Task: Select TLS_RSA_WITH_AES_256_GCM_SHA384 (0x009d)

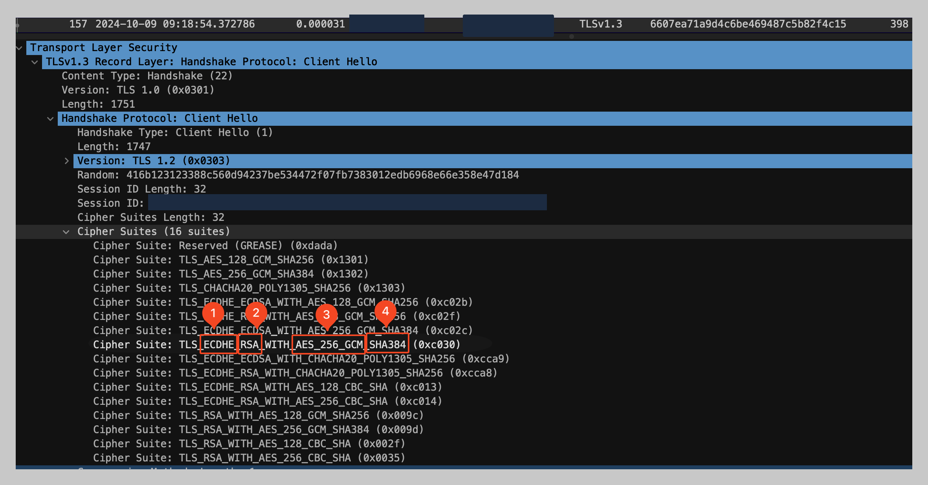Action: click(259, 430)
